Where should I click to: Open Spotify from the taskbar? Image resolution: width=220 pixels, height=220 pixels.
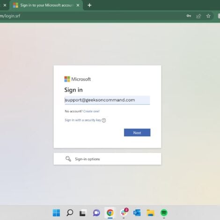[x=164, y=213]
